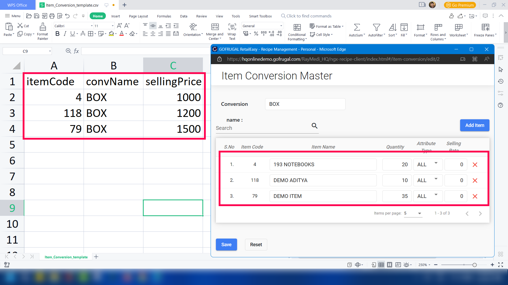
Task: Click the Wrap Text icon
Action: [232, 27]
